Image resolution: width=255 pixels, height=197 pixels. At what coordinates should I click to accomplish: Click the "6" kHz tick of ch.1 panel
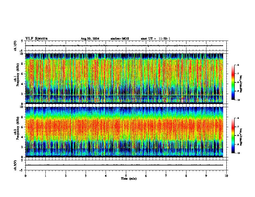pos(23,74)
